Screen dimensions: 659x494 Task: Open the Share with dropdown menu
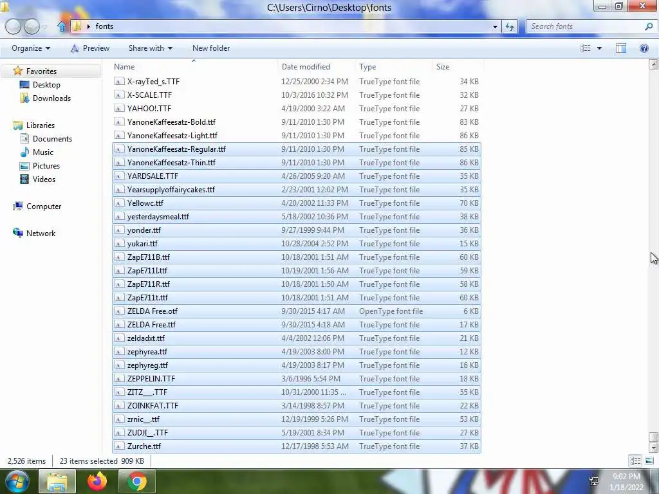151,48
